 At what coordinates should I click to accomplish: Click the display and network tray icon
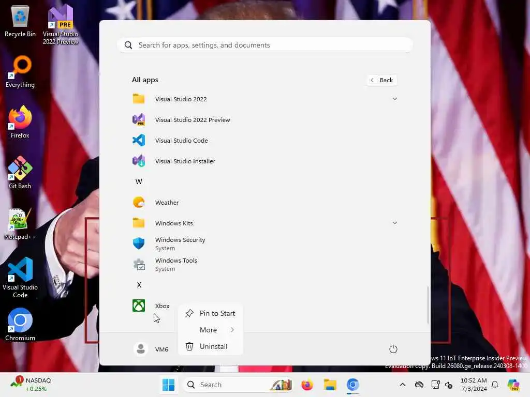[436, 385]
